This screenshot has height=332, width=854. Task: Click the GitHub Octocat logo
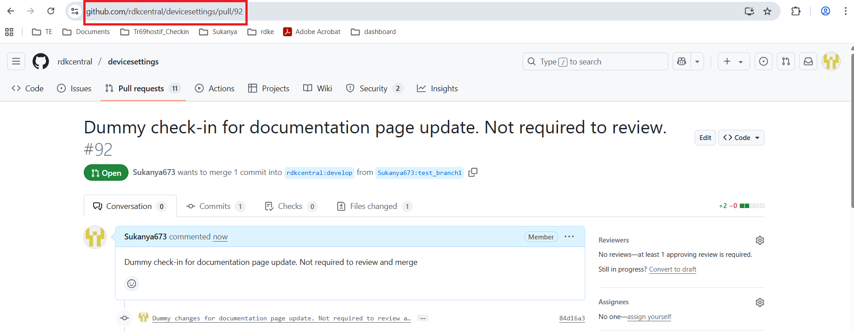41,61
